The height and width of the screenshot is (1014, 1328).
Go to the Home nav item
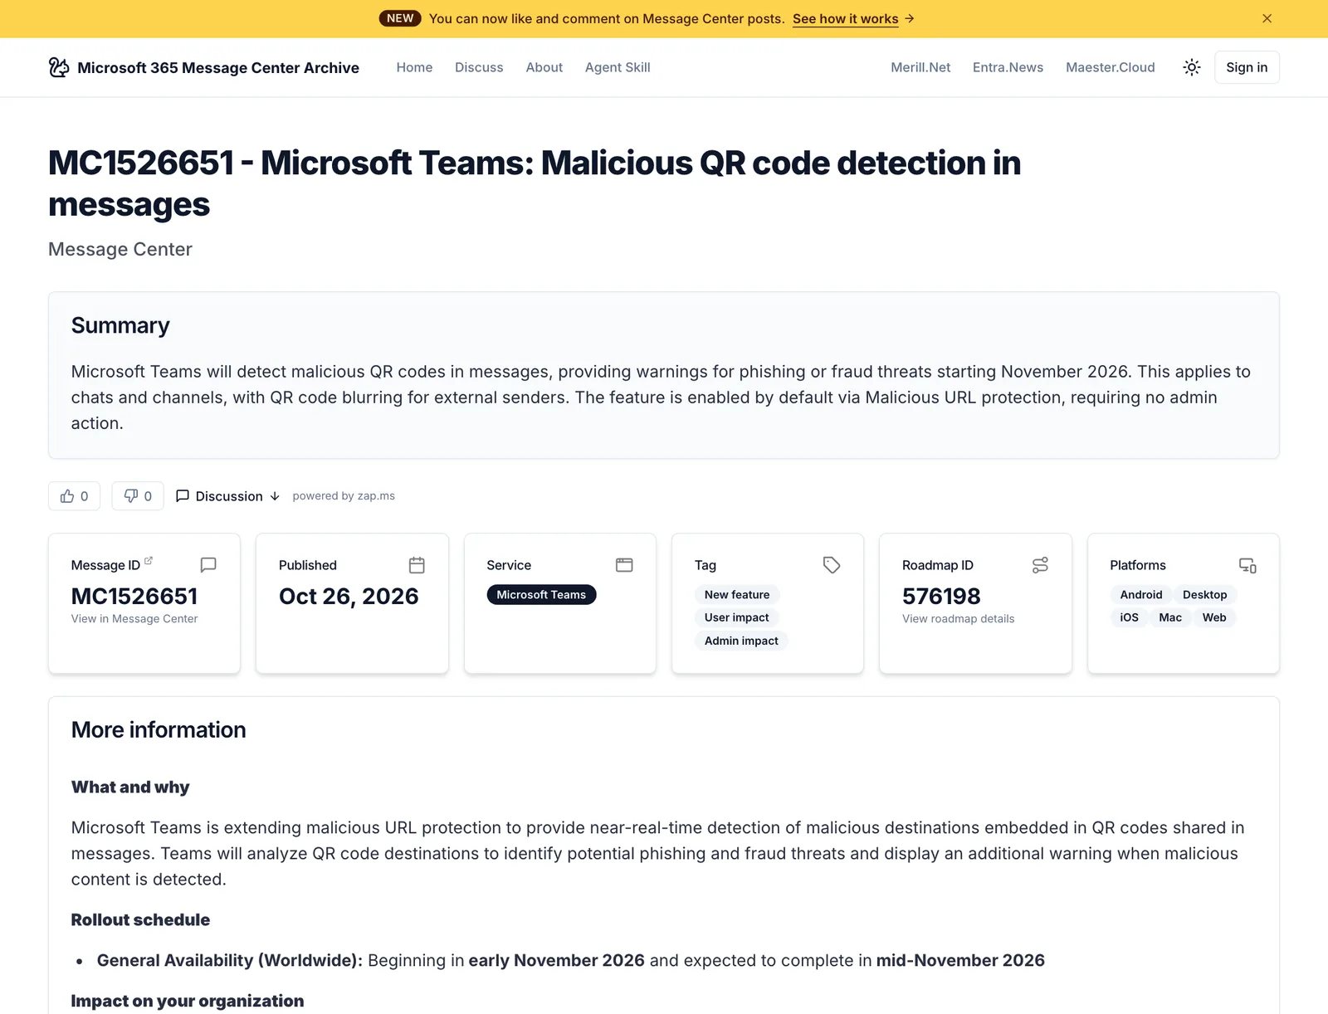[414, 67]
